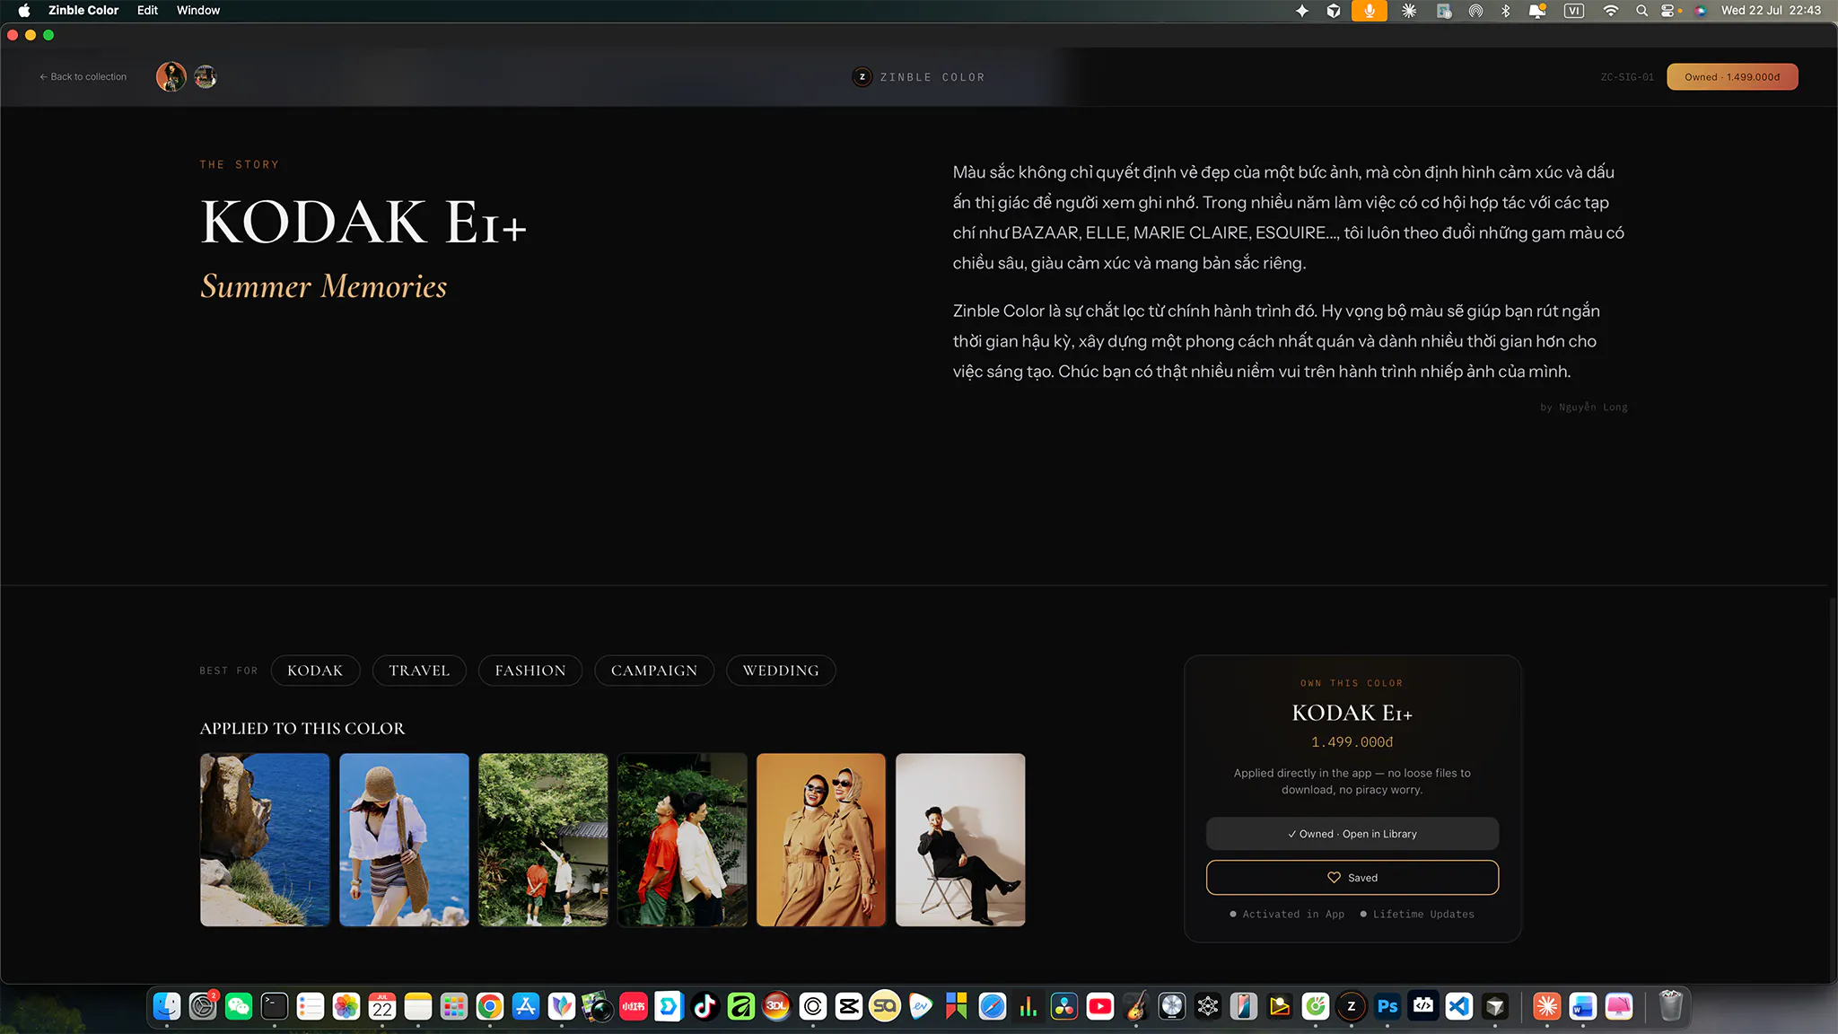Open the man seated on chair photo
Viewport: 1838px width, 1034px height.
coord(960,839)
